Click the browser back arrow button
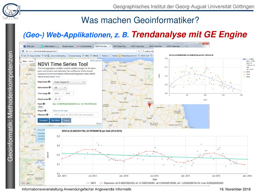257x193 pixels. coord(23,51)
